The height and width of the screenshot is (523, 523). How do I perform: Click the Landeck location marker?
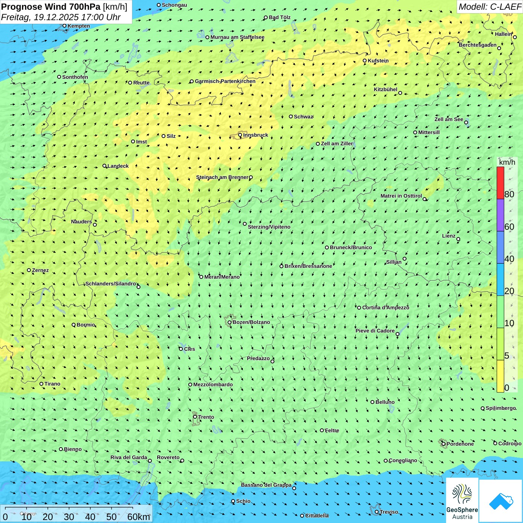click(105, 166)
